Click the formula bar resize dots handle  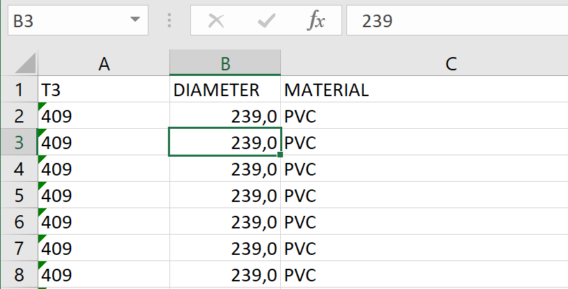(169, 21)
